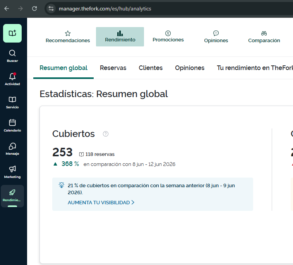Viewport: 293px width, 265px height.
Task: Open Mensaje chat in sidebar
Action: (12, 149)
